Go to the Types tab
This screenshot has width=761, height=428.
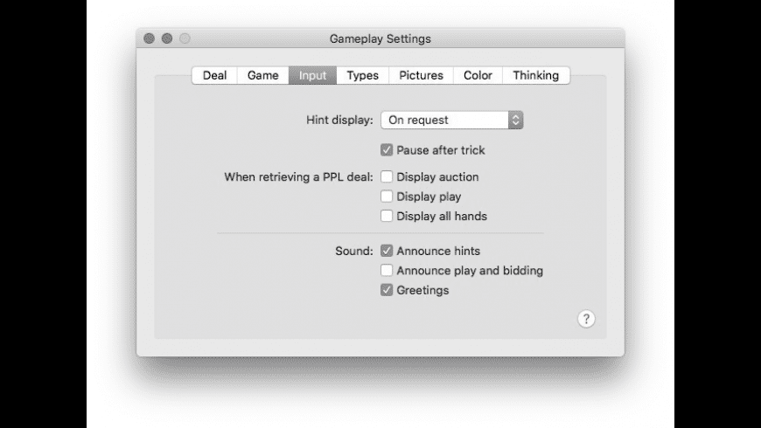tap(362, 75)
